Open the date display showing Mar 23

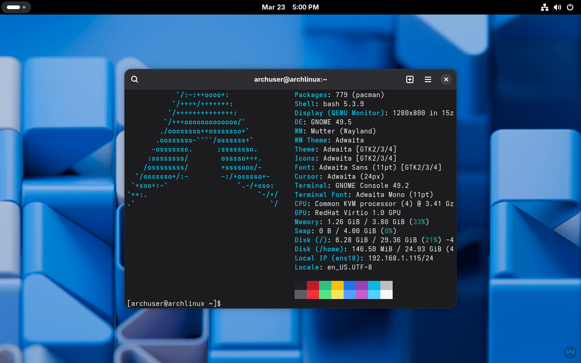[273, 7]
